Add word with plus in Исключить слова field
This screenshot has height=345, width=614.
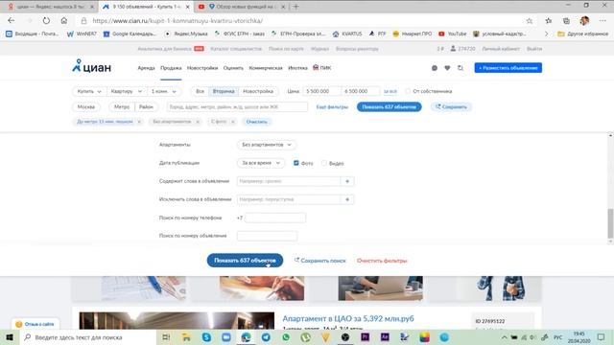(x=347, y=199)
